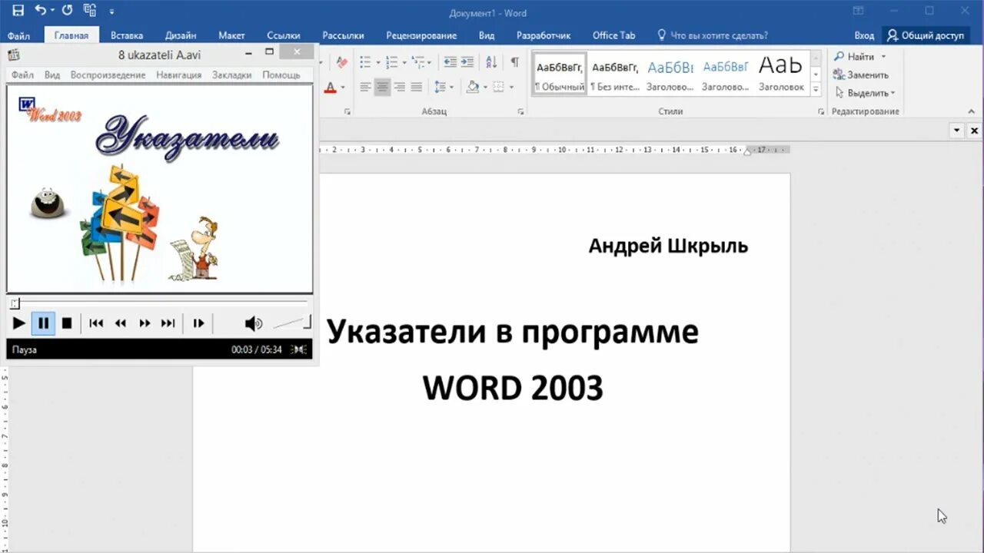Viewport: 984px width, 553px height.
Task: Open the shading color dropdown arrow
Action: point(486,88)
